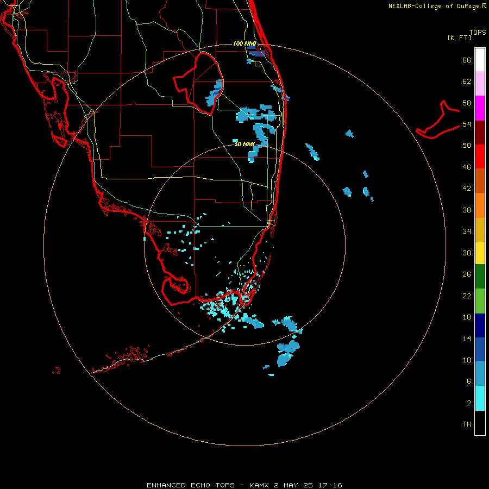Screen dimensions: 489x489
Task: Click the legend value 30
Action: [467, 253]
